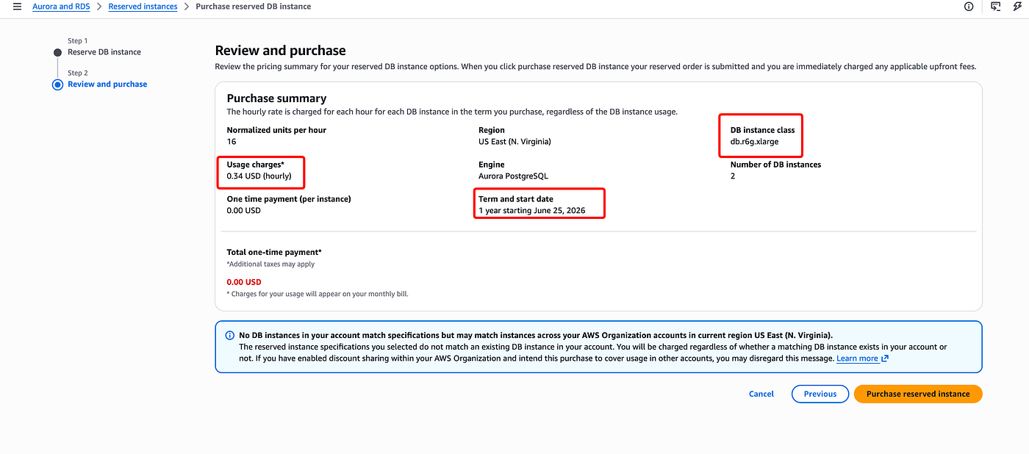Viewport: 1029px width, 454px height.
Task: Click the US East (N. Virginia) region value
Action: pos(514,142)
